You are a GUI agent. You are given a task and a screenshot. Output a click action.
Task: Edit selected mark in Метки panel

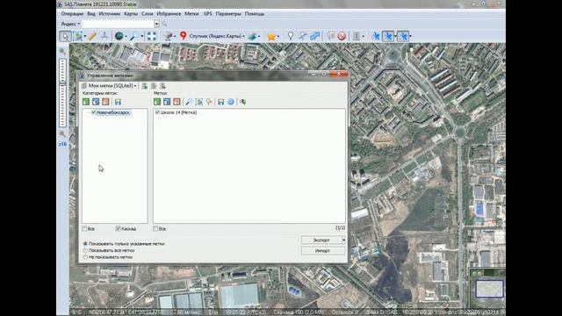(x=167, y=102)
